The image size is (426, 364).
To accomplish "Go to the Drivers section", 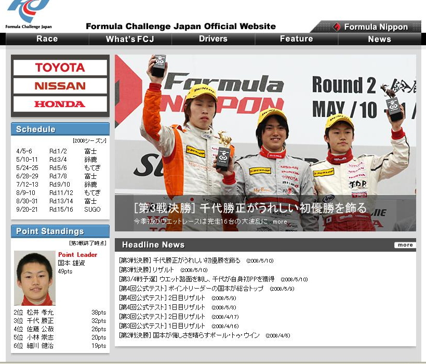I will point(214,38).
